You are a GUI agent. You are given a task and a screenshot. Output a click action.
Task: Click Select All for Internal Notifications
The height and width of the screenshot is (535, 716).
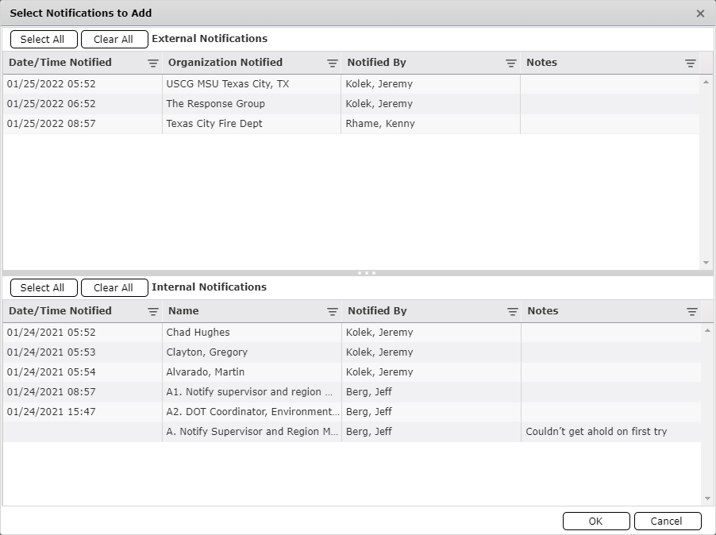(44, 287)
